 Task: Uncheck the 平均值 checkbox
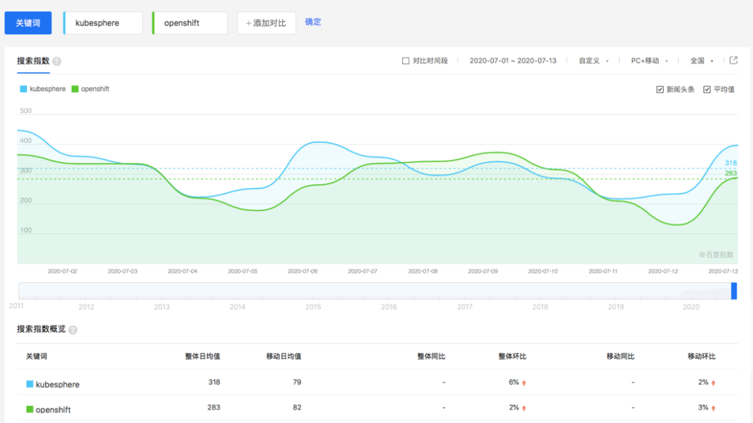(x=707, y=89)
